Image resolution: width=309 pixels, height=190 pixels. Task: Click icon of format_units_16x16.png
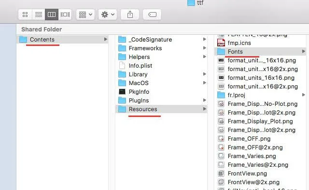(x=221, y=77)
